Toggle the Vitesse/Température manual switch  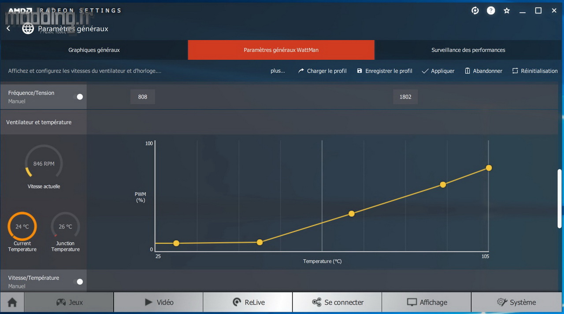point(78,282)
